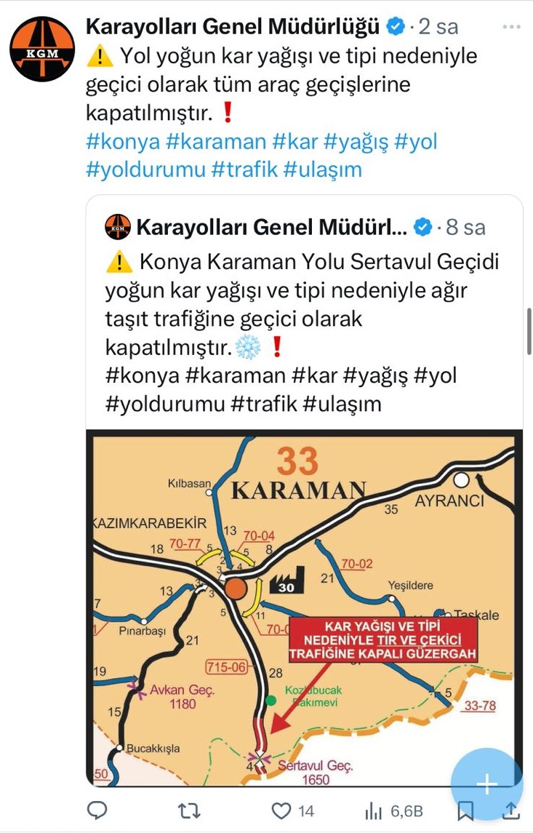Like the tweet with heart icon
Image resolution: width=533 pixels, height=833 pixels.
pyautogui.click(x=281, y=810)
